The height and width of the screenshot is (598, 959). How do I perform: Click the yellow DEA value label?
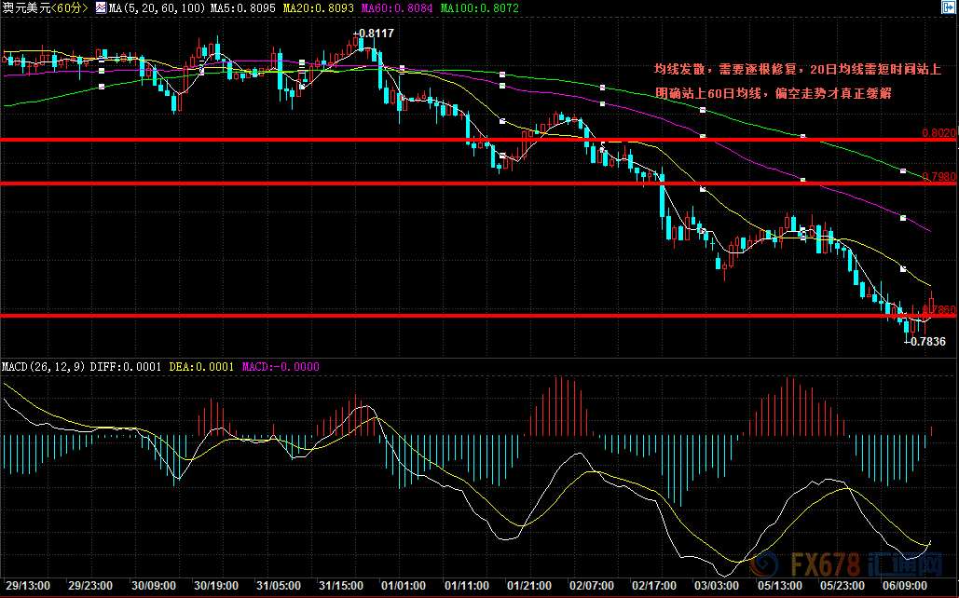(x=201, y=367)
